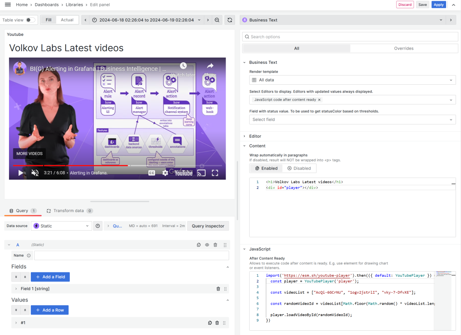Open the Render template dropdown

(352, 80)
